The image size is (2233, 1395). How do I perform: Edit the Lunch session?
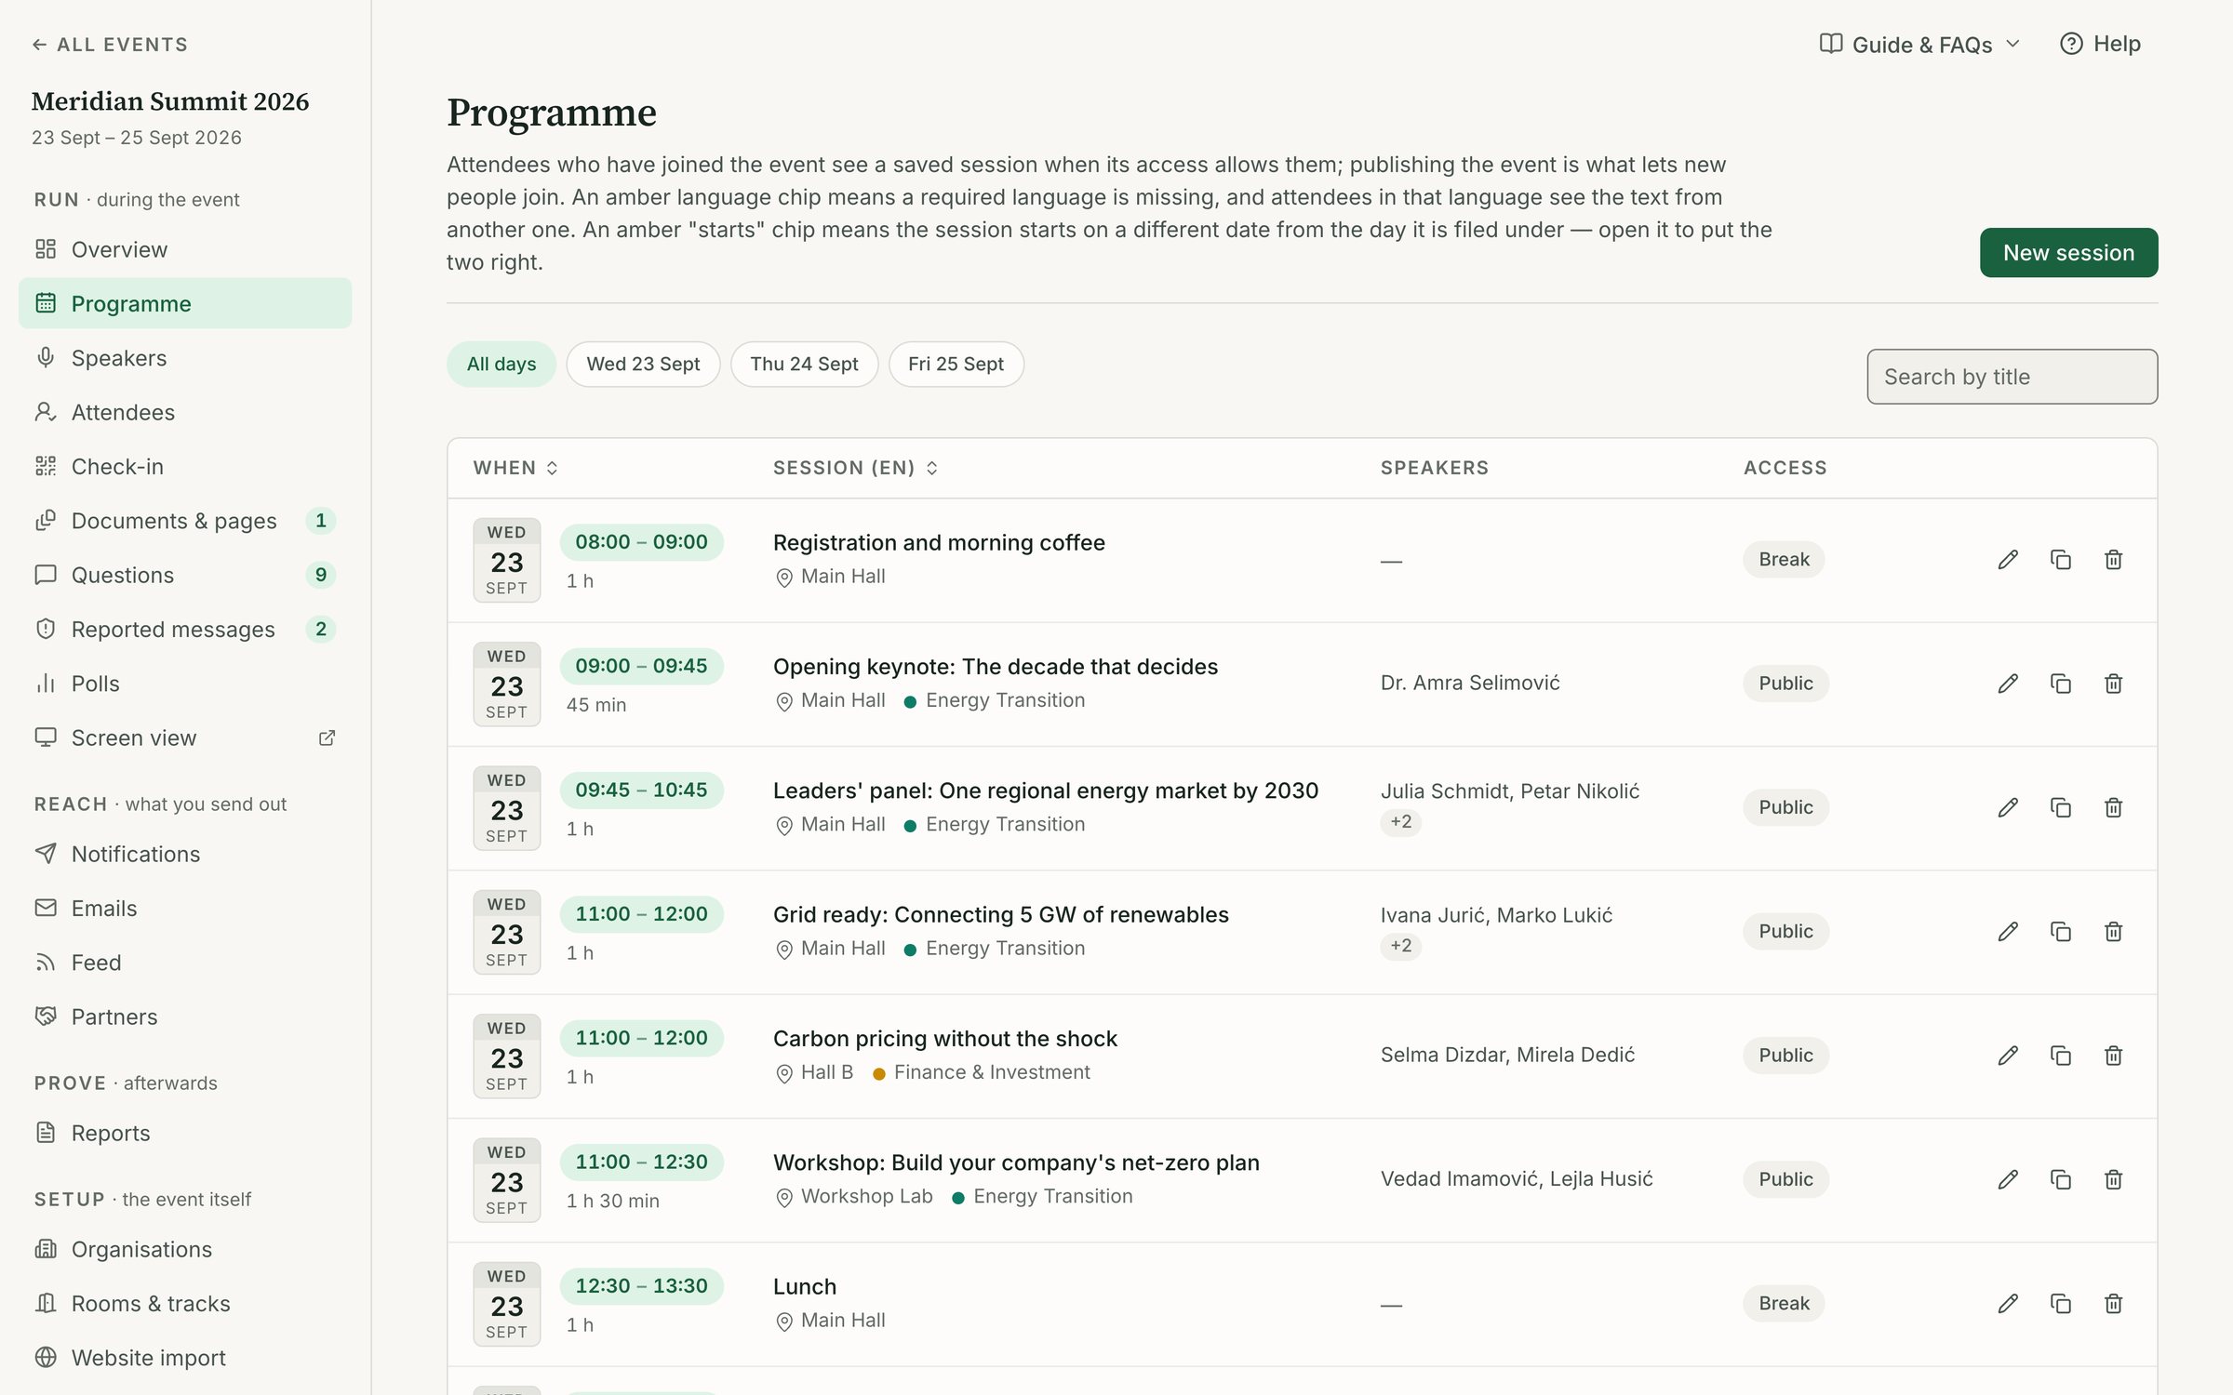(2008, 1304)
